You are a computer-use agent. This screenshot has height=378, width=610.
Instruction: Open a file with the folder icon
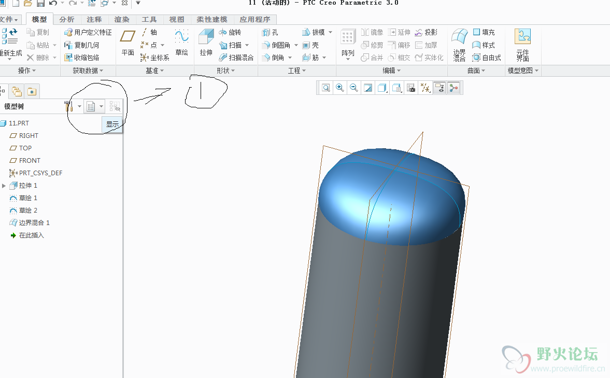(27, 3)
